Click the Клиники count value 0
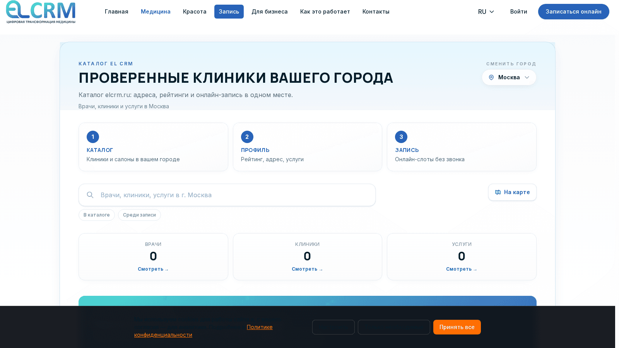Viewport: 619px width, 348px height. (307, 256)
